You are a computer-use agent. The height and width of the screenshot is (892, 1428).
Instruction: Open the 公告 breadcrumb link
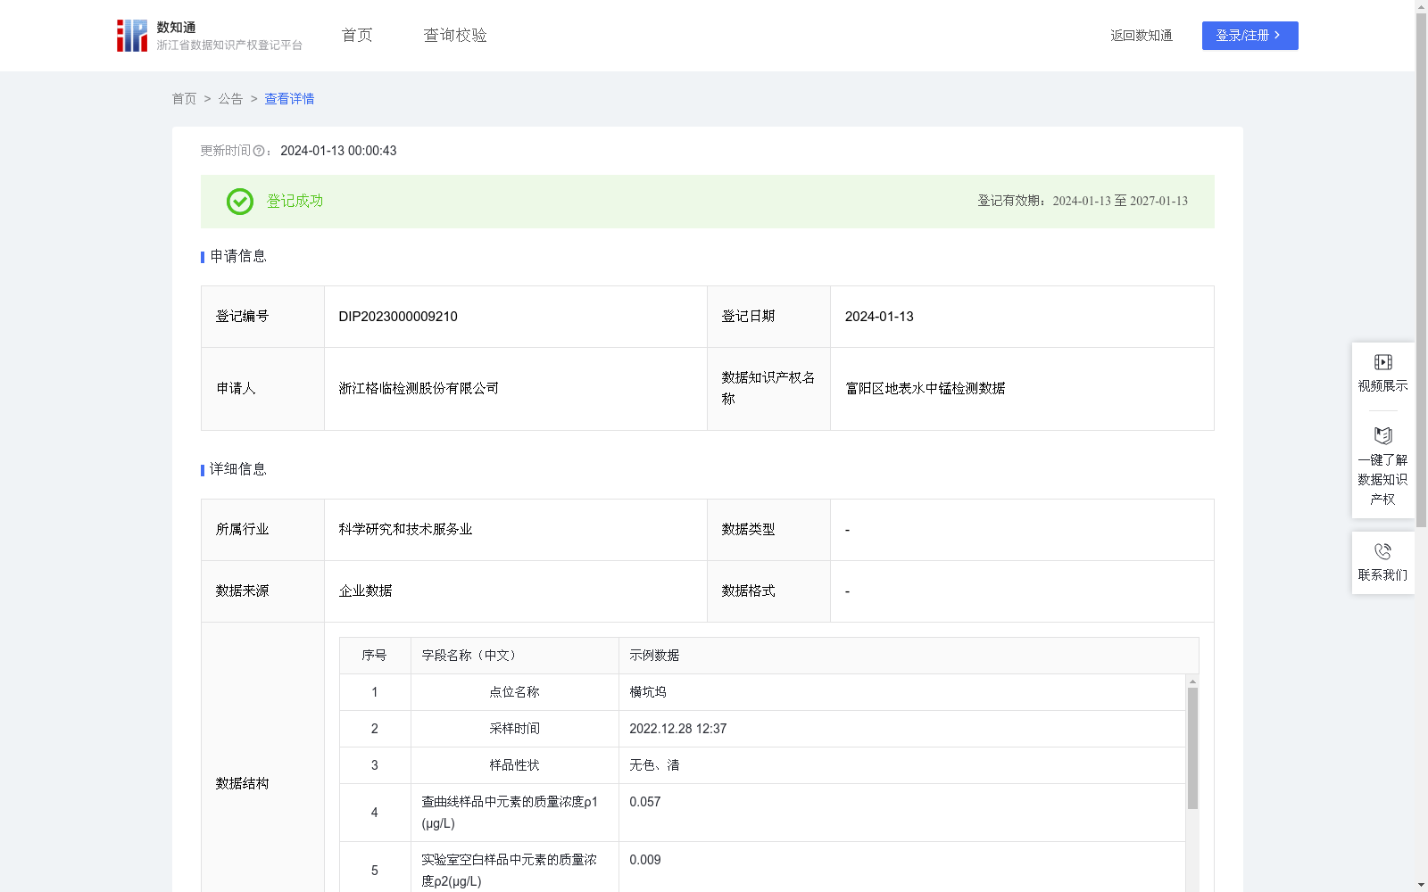coord(229,99)
